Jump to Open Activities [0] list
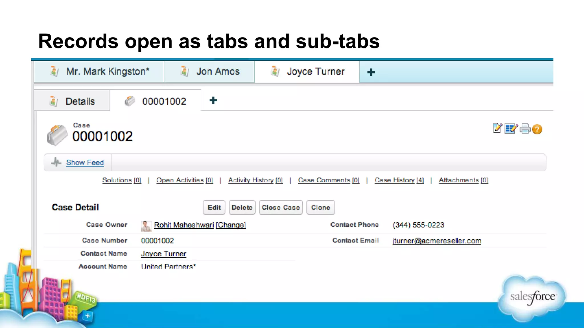The image size is (584, 328). (185, 180)
